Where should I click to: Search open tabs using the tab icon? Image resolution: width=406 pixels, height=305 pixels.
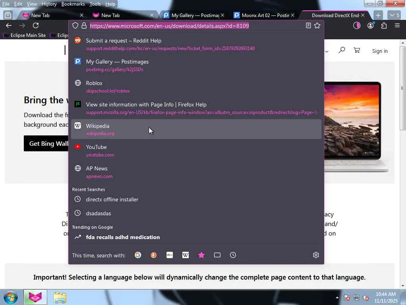217,255
